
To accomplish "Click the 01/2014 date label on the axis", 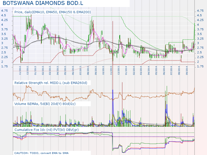I will 126,71.
